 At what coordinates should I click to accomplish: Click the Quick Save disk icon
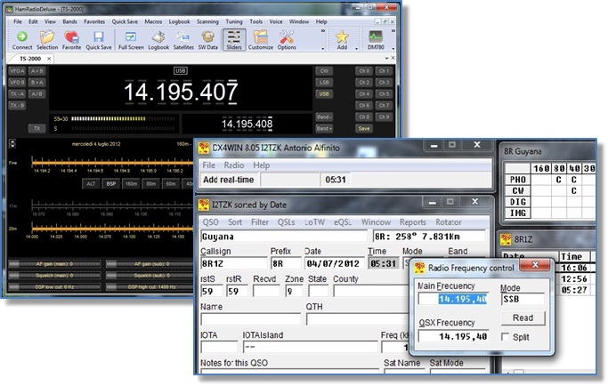99,40
